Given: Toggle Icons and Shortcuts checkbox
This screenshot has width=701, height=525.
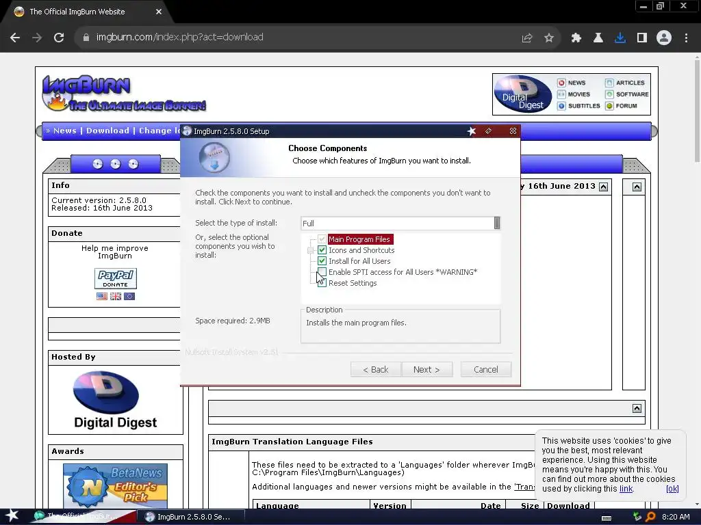Looking at the screenshot, I should pyautogui.click(x=322, y=250).
